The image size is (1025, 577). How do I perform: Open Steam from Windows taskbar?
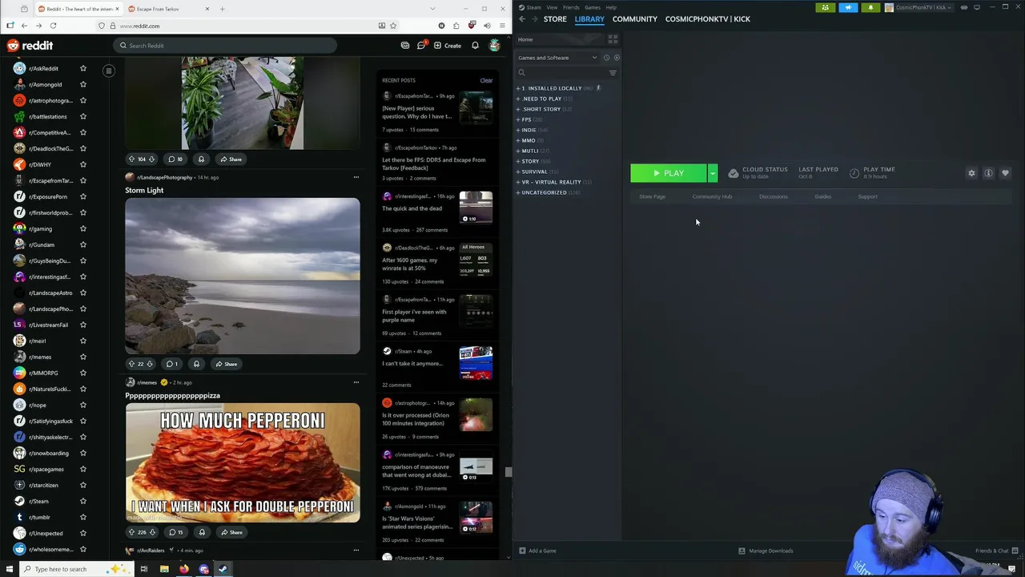pos(223,569)
